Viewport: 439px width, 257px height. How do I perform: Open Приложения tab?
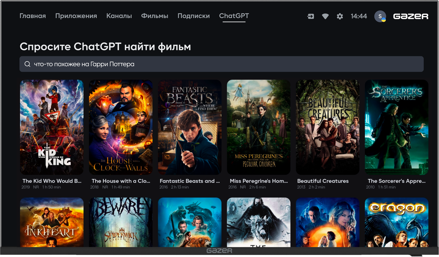tap(76, 16)
